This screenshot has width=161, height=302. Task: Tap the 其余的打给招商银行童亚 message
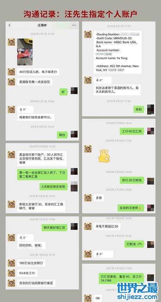coord(36,283)
